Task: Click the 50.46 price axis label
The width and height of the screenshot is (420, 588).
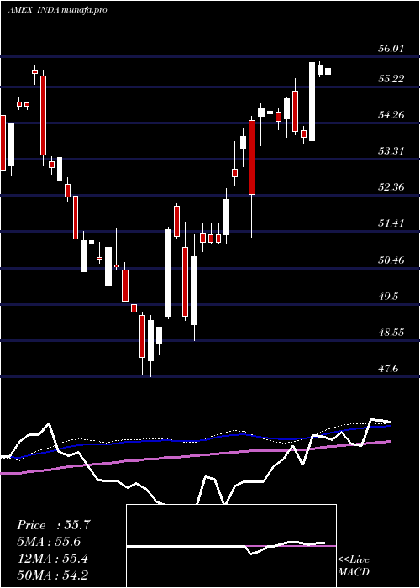Action: [391, 260]
